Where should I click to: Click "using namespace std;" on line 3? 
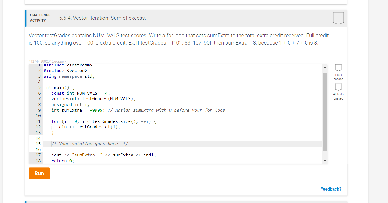coord(69,76)
